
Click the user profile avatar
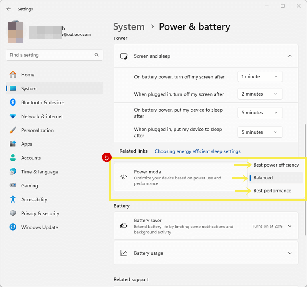click(16, 32)
